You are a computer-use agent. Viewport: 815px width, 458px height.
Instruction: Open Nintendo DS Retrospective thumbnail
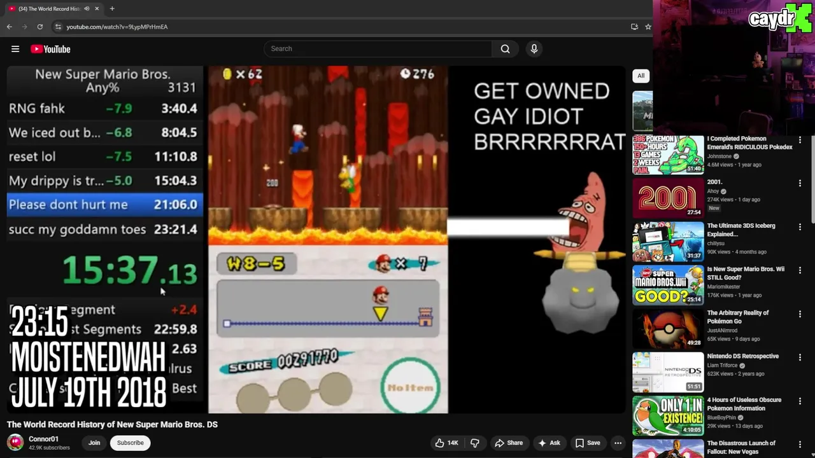click(668, 372)
